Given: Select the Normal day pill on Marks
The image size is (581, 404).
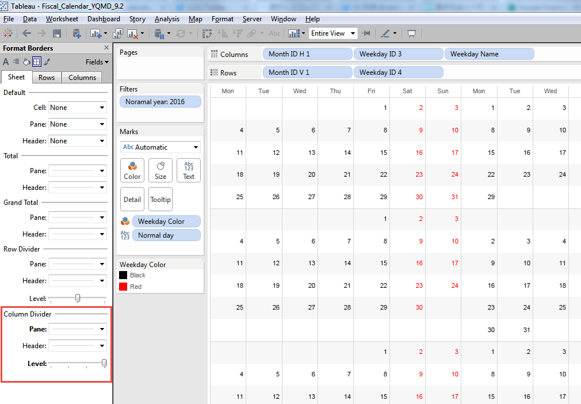Looking at the screenshot, I should pyautogui.click(x=166, y=235).
